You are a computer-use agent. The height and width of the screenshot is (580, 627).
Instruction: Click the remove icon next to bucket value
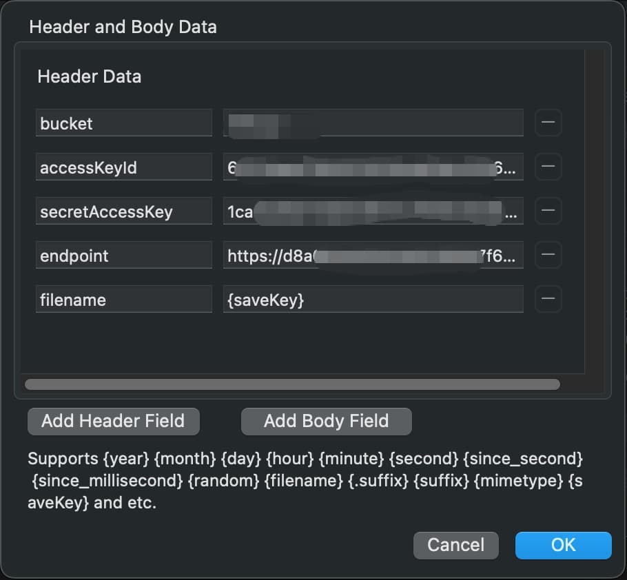pyautogui.click(x=548, y=123)
